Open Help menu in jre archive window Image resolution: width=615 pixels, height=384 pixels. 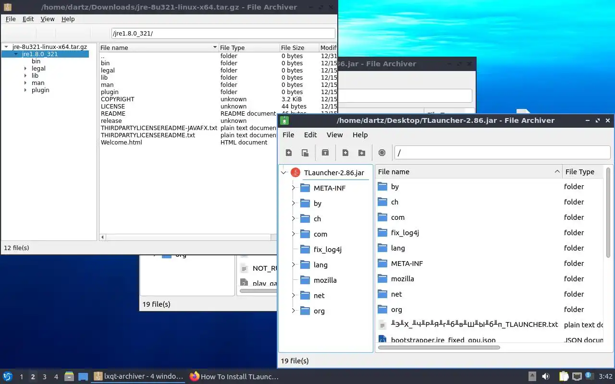[x=68, y=19]
